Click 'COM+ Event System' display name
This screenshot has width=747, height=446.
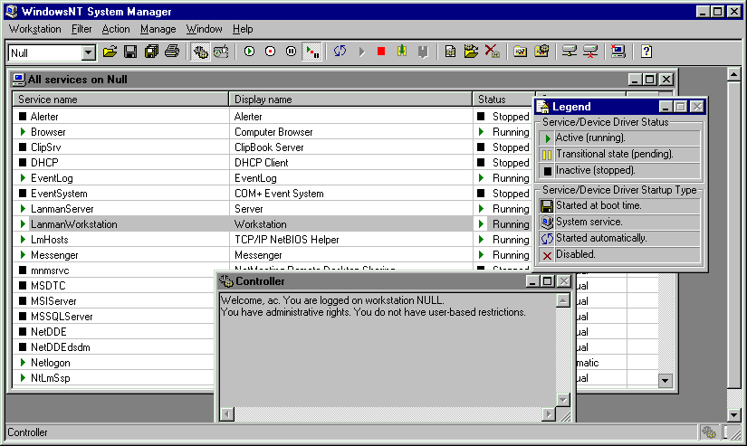(x=279, y=194)
